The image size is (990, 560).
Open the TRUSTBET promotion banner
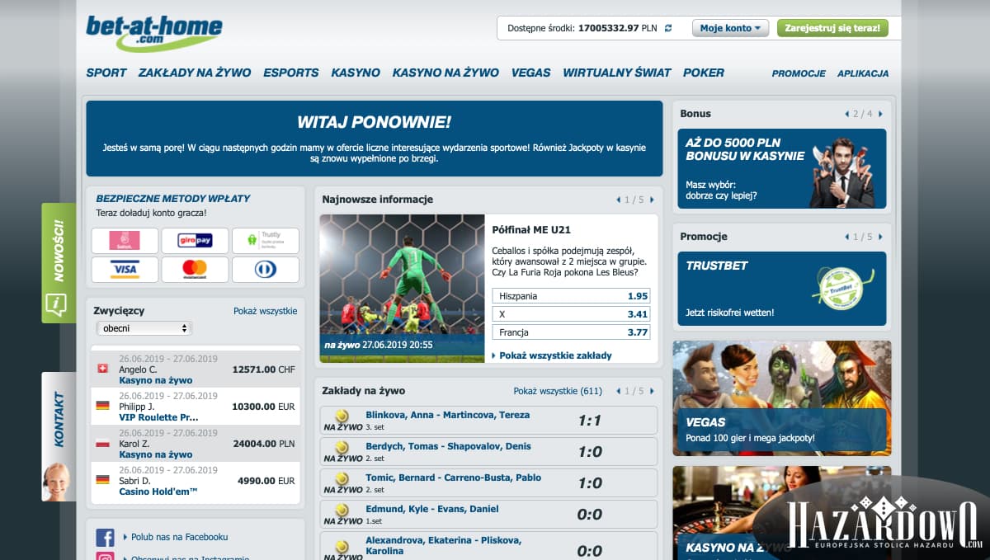pyautogui.click(x=782, y=289)
